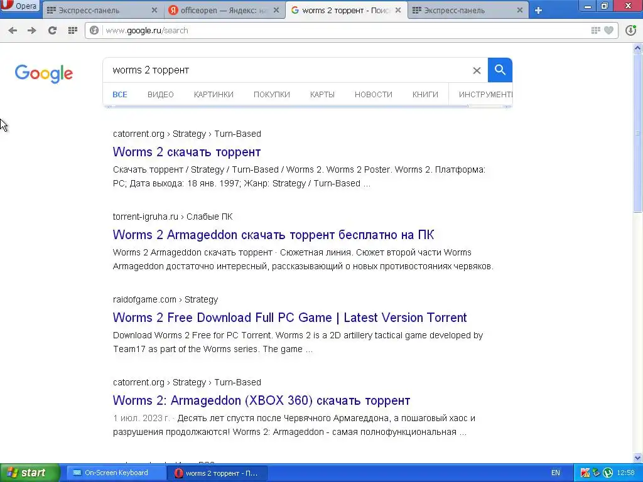Select the КАРТЫ search filter
643x482 pixels.
(322, 95)
